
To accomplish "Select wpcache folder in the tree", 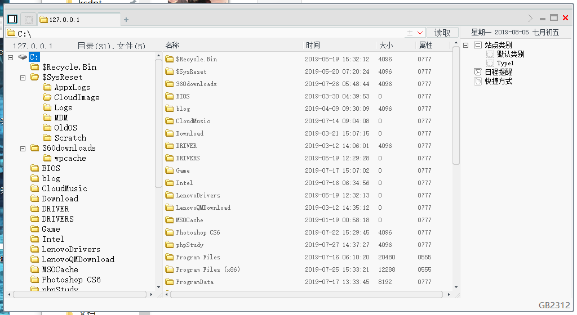I will click(x=70, y=158).
